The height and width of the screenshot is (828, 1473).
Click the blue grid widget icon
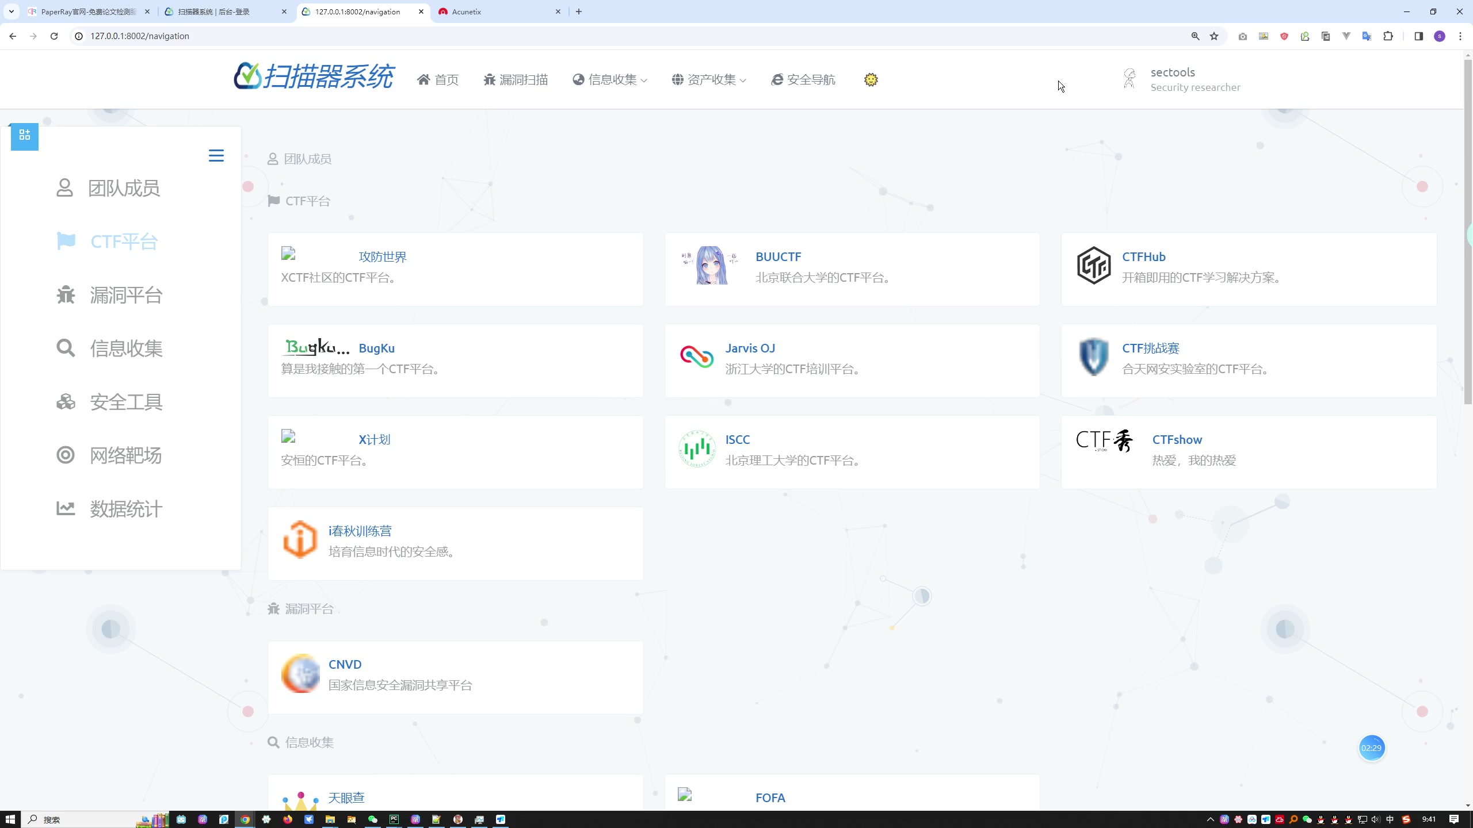pyautogui.click(x=25, y=136)
